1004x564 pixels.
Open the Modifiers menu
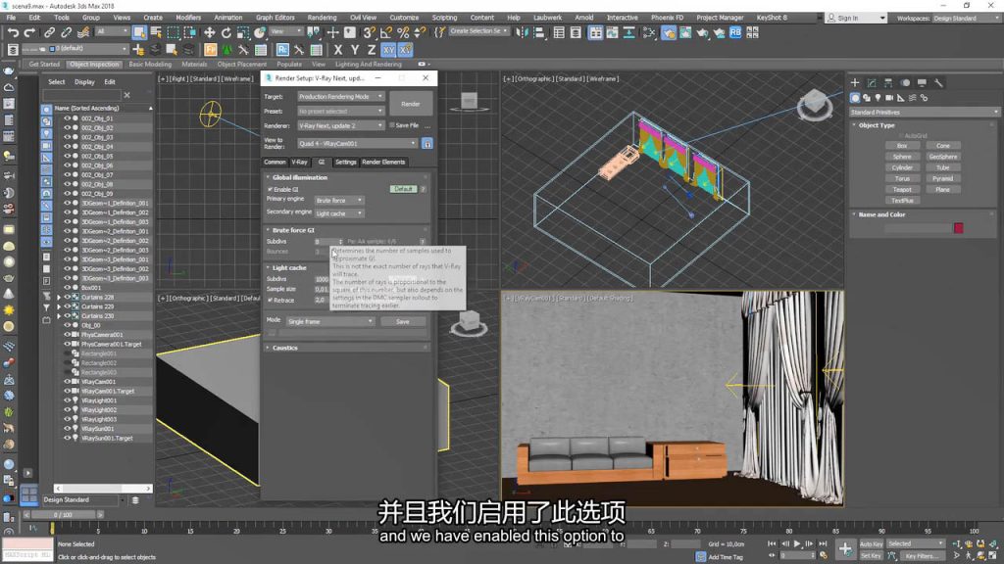(x=188, y=18)
